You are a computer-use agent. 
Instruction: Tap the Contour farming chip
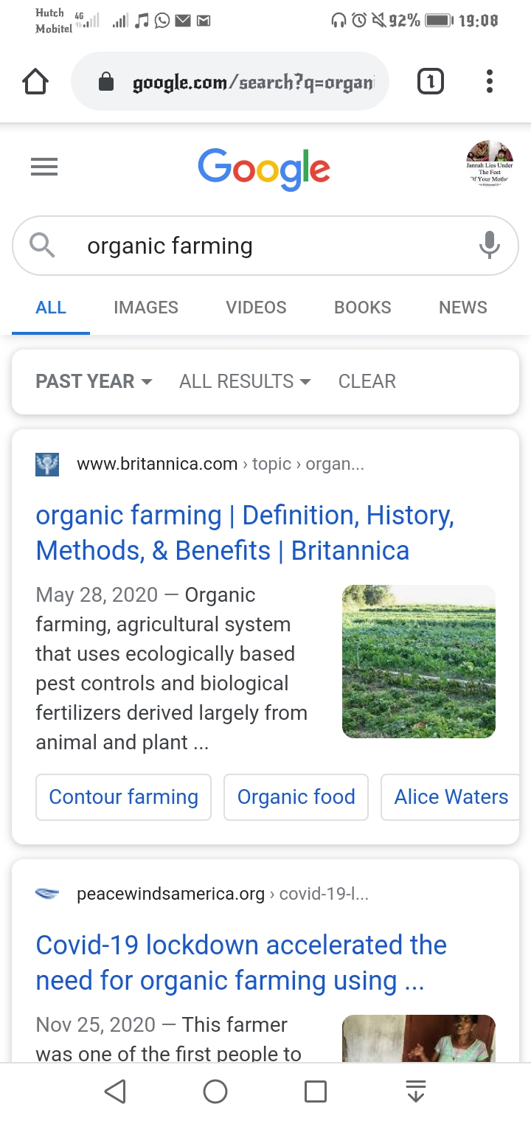coord(124,797)
